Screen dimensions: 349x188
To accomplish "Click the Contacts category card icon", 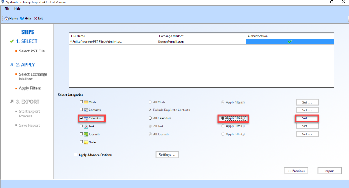I will 86,110.
